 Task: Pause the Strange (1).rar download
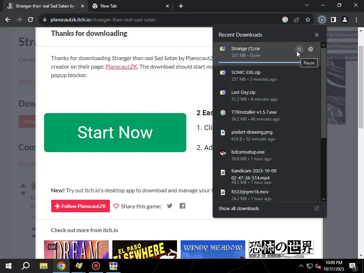point(299,49)
